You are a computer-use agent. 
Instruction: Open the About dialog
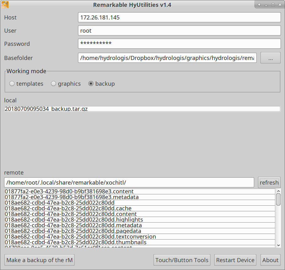pos(270,260)
